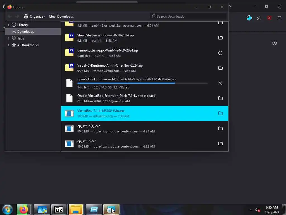This screenshot has height=215, width=286.
Task: Click the ep_setup(1).exe filename
Action: (x=89, y=126)
